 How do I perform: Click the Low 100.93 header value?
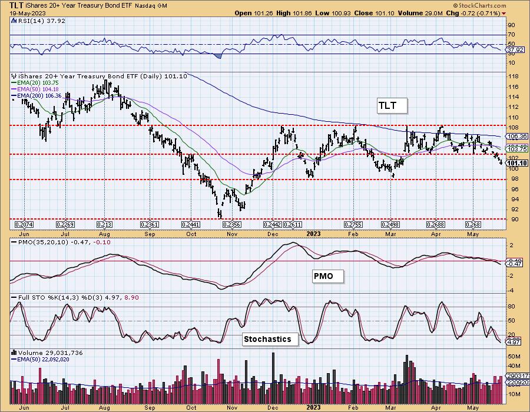point(333,13)
